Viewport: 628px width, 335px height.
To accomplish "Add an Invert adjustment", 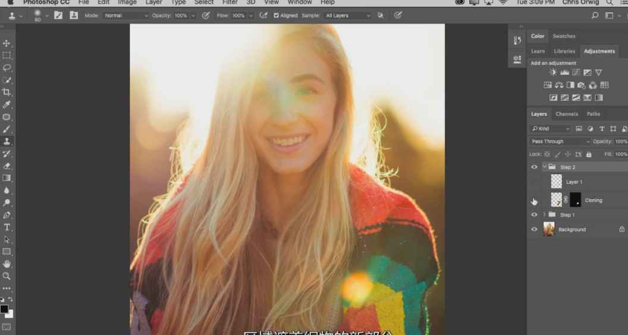I will pyautogui.click(x=553, y=97).
